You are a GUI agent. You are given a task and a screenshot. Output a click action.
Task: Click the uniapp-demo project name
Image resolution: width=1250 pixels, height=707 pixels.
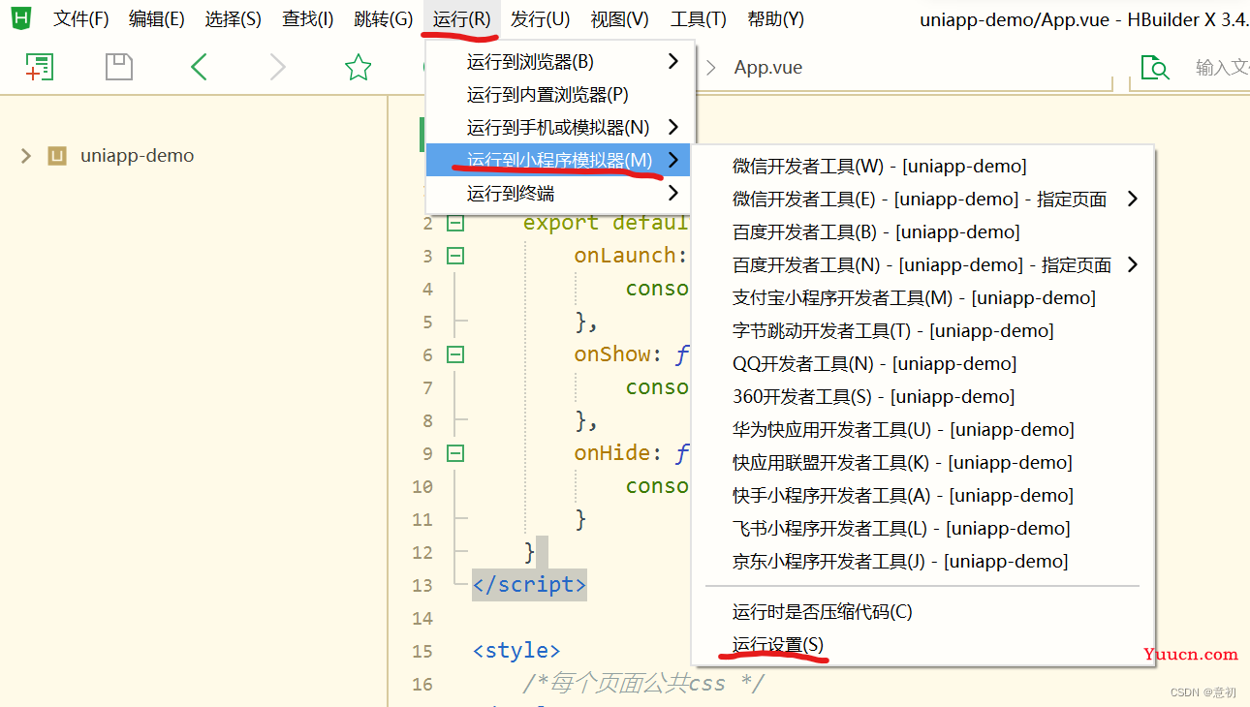[x=138, y=156]
